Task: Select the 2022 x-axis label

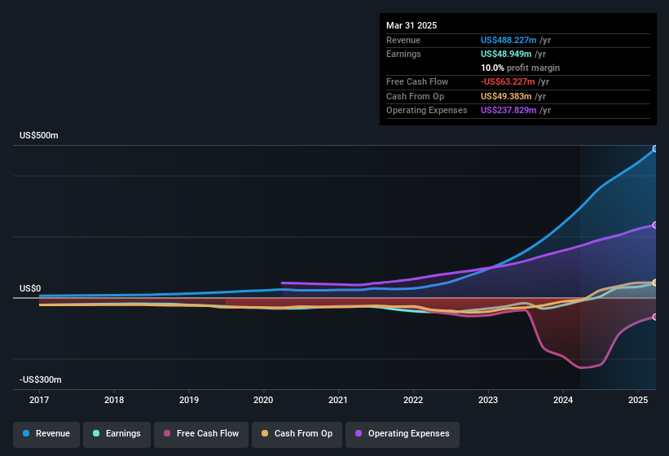Action: [413, 400]
